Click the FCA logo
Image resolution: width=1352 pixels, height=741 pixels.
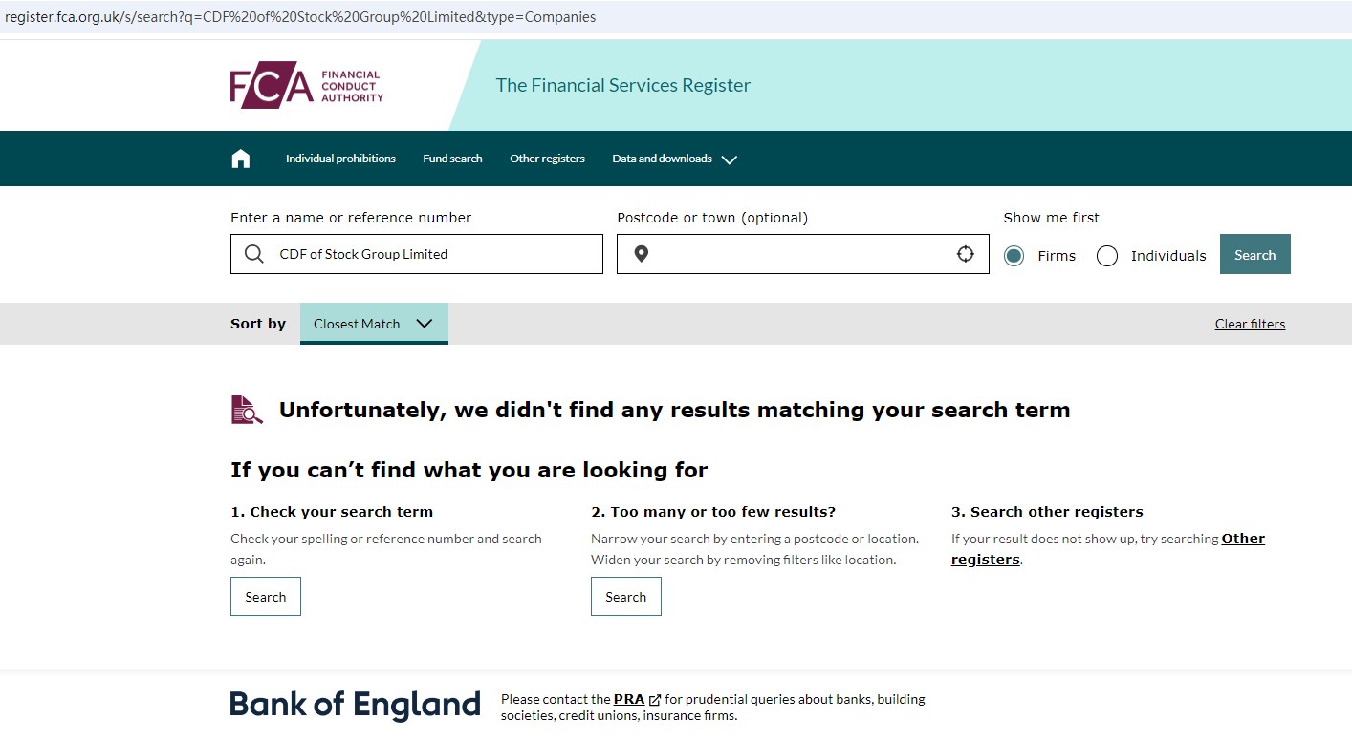(x=306, y=86)
